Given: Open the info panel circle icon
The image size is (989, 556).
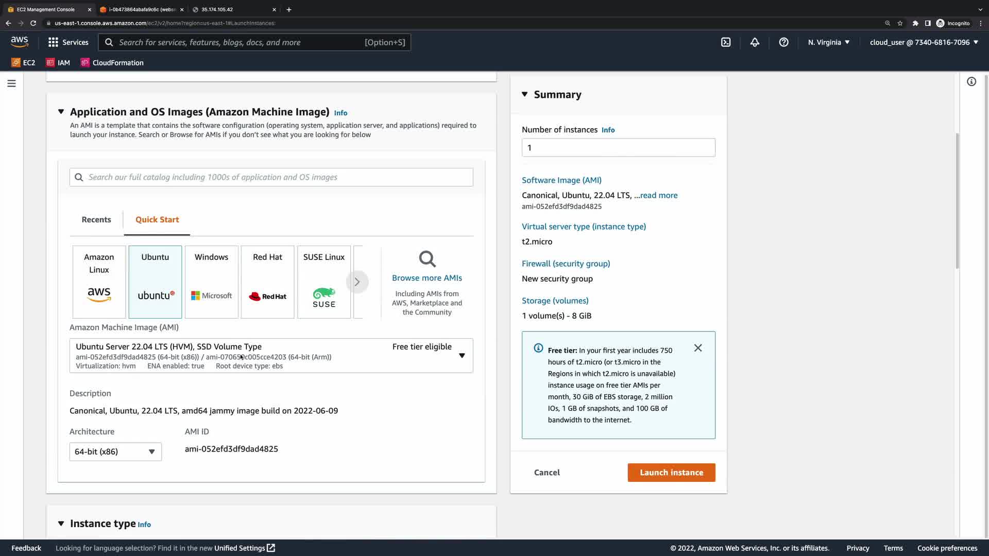Looking at the screenshot, I should tap(971, 82).
